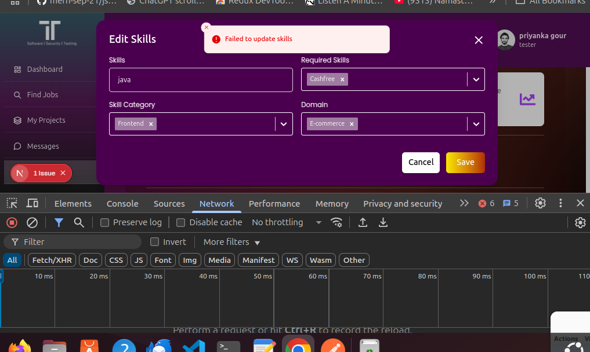The height and width of the screenshot is (352, 590).
Task: Check the Disable cache option
Action: click(x=181, y=222)
